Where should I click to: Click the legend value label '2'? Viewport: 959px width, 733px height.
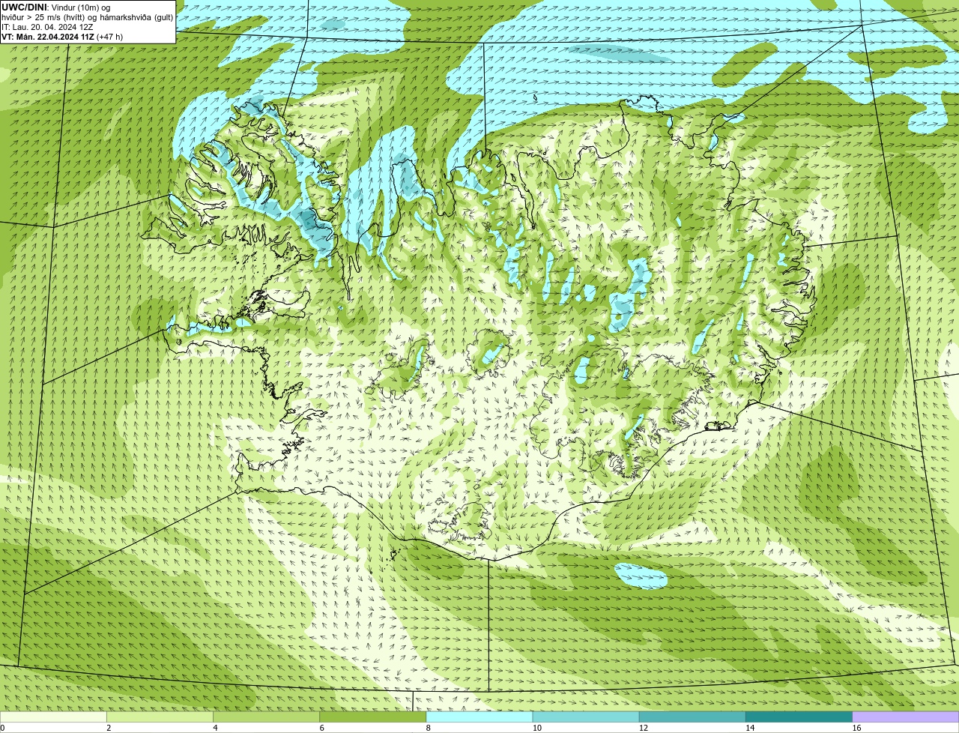pos(109,728)
